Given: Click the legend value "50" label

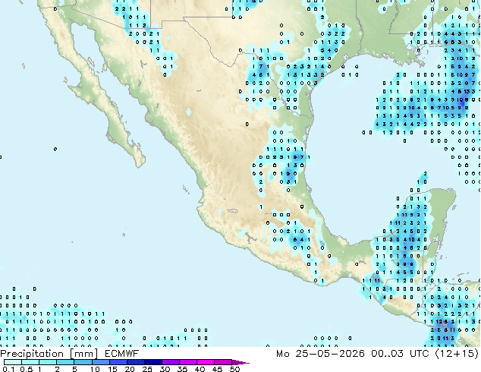Looking at the screenshot, I should click(235, 369).
